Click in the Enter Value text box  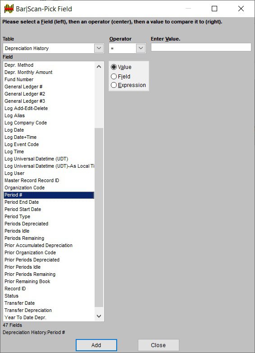tap(201, 47)
